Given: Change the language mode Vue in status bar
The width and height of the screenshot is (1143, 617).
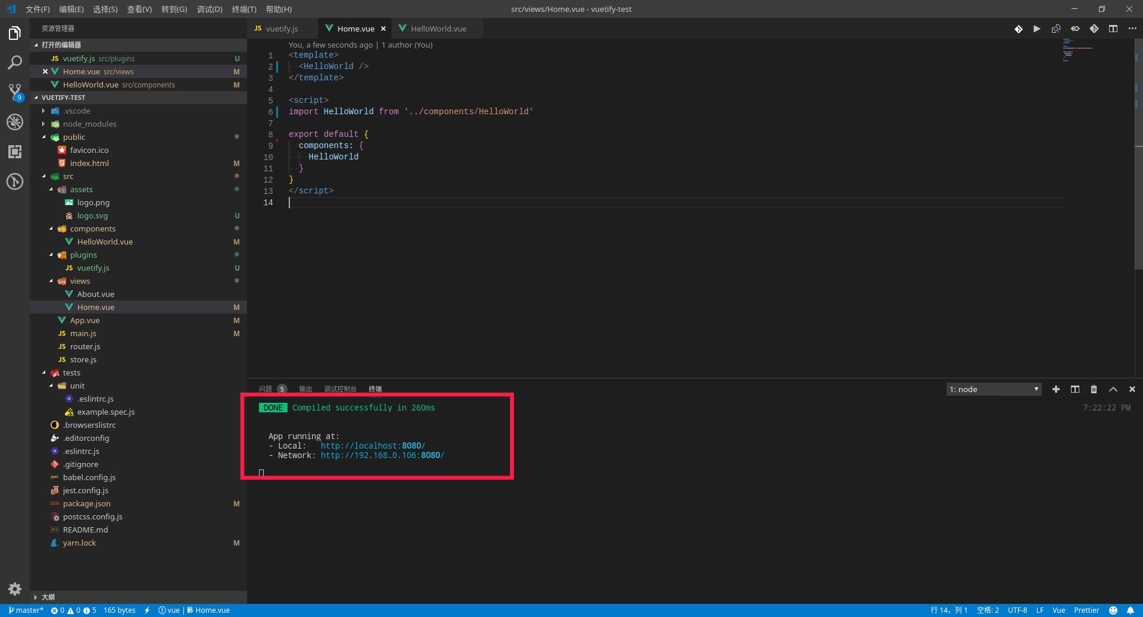Looking at the screenshot, I should pyautogui.click(x=1058, y=610).
